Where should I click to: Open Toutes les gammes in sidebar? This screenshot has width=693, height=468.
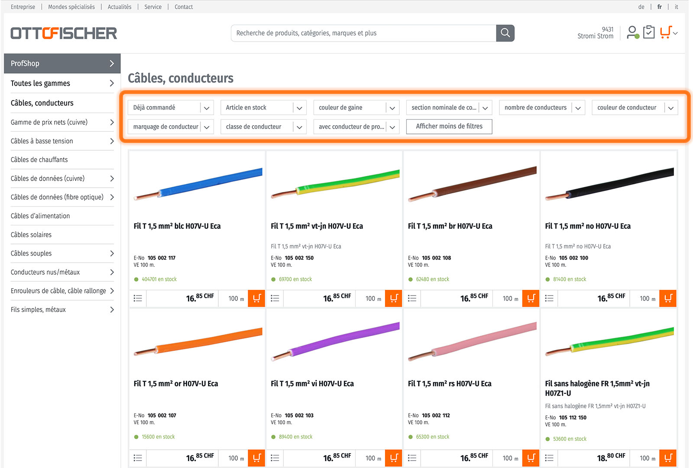tap(62, 83)
